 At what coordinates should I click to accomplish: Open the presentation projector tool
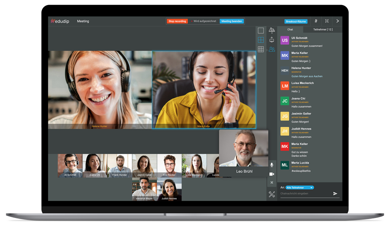[272, 31]
